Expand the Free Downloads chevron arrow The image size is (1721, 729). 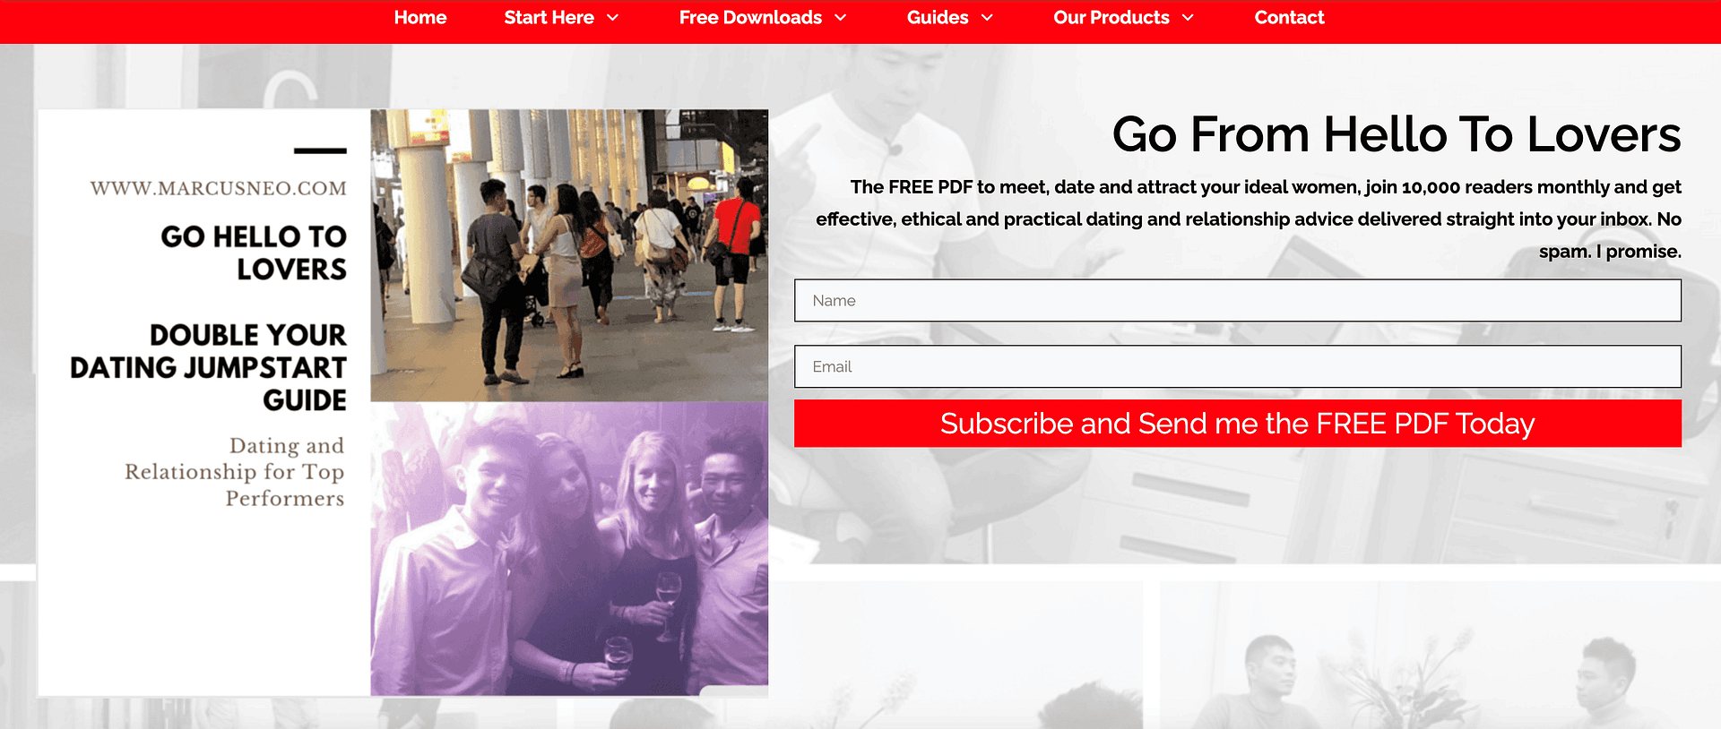[x=840, y=18]
